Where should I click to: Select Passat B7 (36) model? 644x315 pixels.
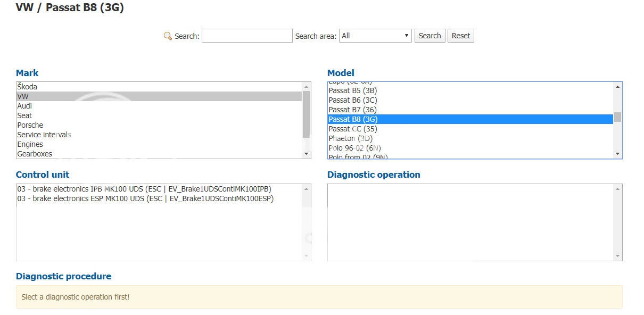click(470, 110)
